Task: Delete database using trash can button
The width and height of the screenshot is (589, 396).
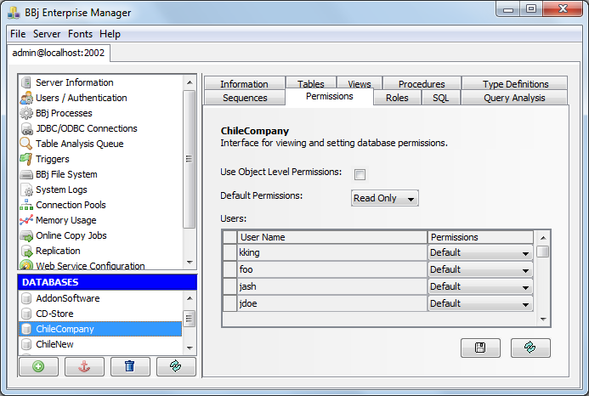Action: pos(130,366)
